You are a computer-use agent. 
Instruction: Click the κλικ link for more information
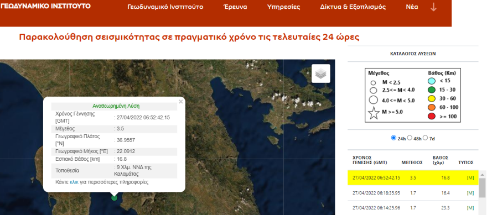click(74, 182)
